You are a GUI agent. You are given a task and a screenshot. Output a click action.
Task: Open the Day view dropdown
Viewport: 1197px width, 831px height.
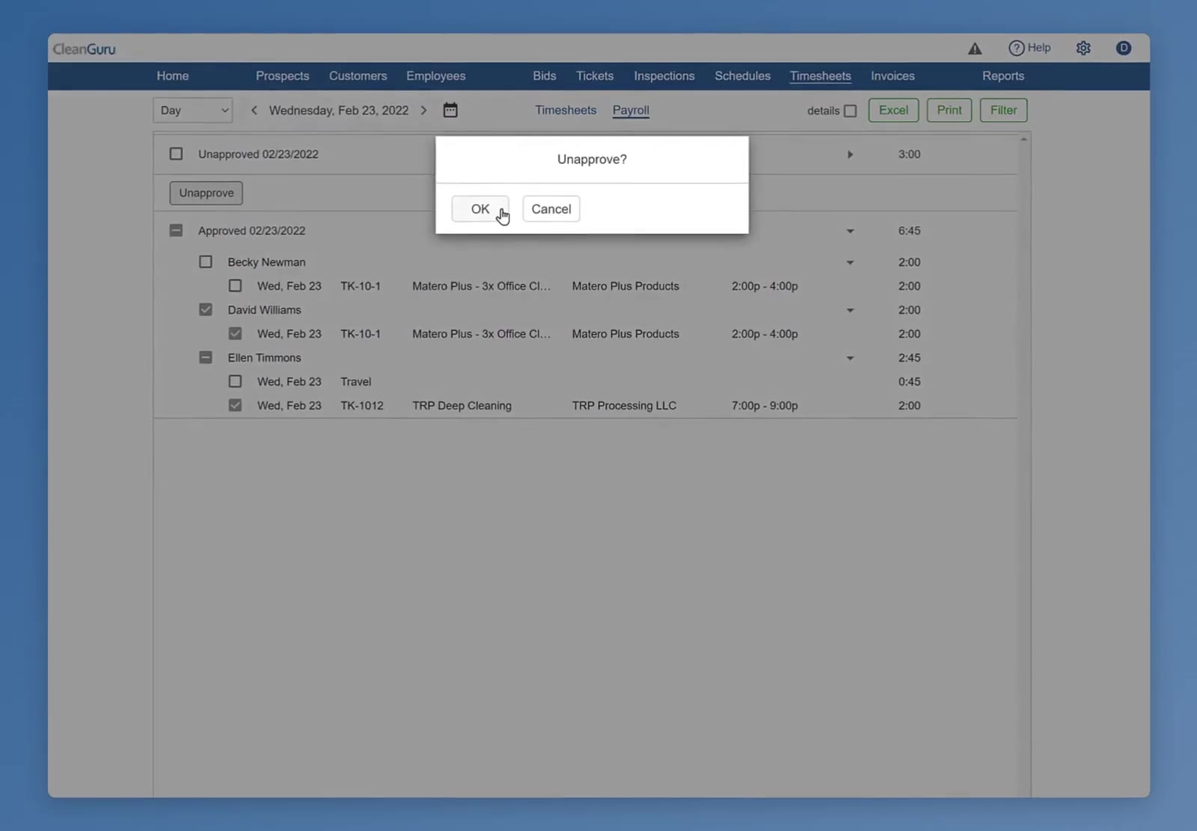click(193, 110)
